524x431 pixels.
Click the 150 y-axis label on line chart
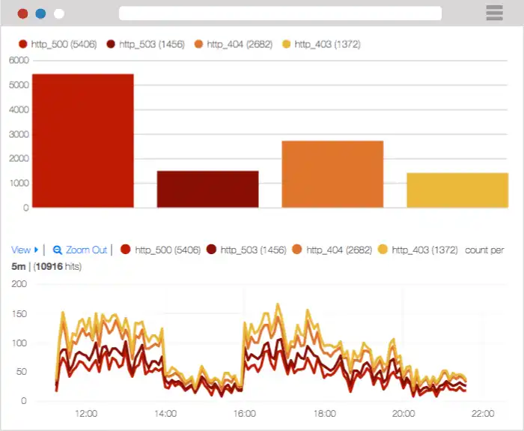[x=19, y=314]
